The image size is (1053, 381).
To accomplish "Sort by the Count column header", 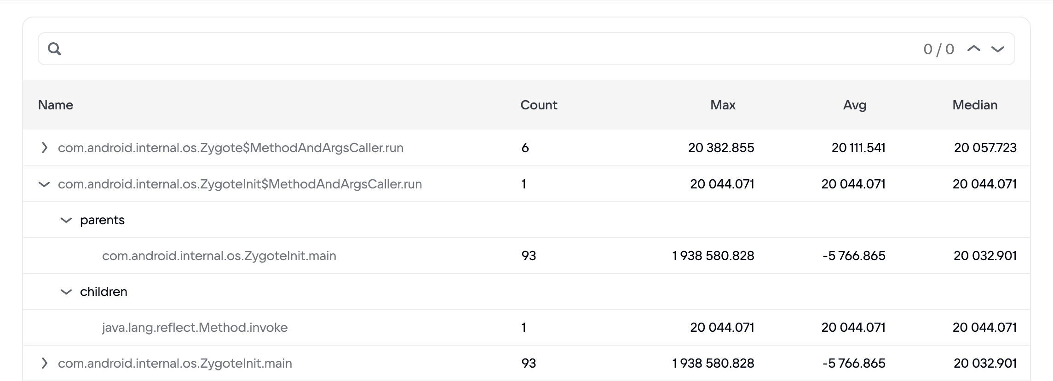I will (539, 105).
